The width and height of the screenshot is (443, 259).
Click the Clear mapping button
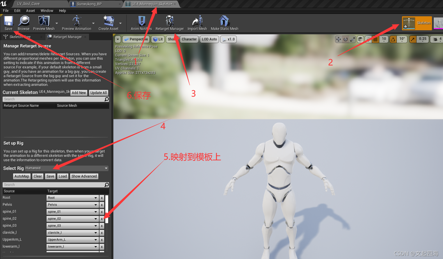38,176
